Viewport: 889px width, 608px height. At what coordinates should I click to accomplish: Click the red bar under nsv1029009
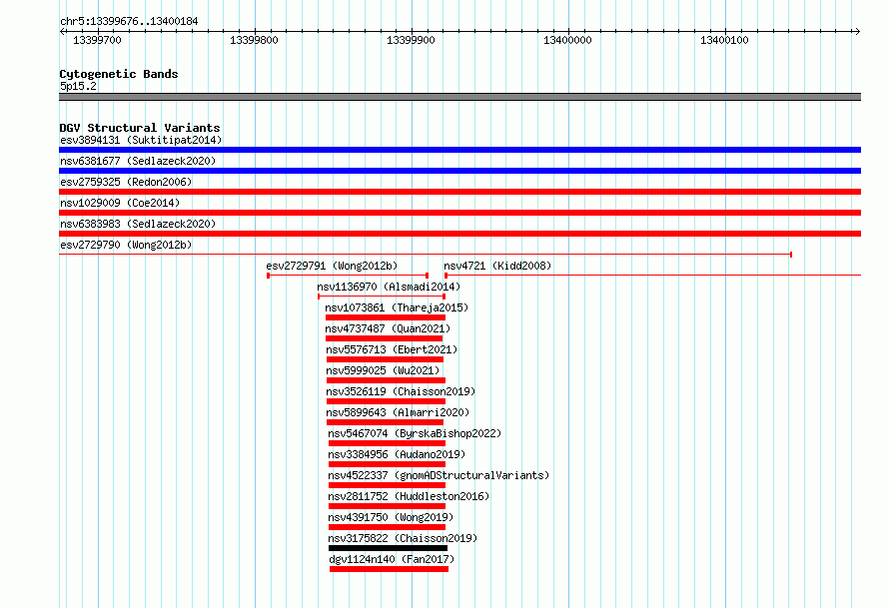459,213
